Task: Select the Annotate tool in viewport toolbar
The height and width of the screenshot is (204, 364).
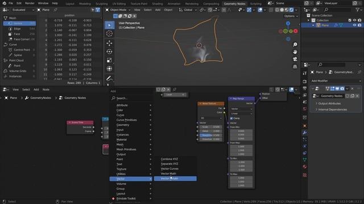Action: 109,78
